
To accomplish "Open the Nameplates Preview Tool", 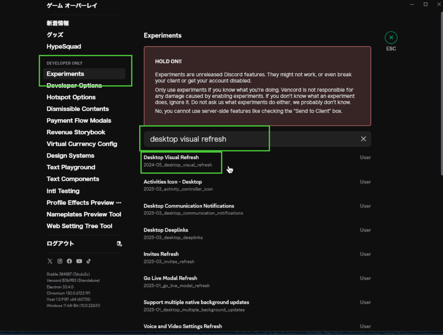I will point(84,214).
